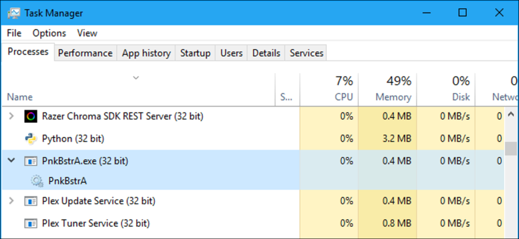Open the File menu

pos(14,33)
